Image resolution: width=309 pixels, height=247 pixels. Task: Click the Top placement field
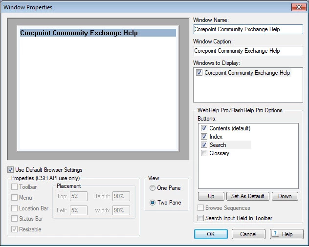pos(79,196)
